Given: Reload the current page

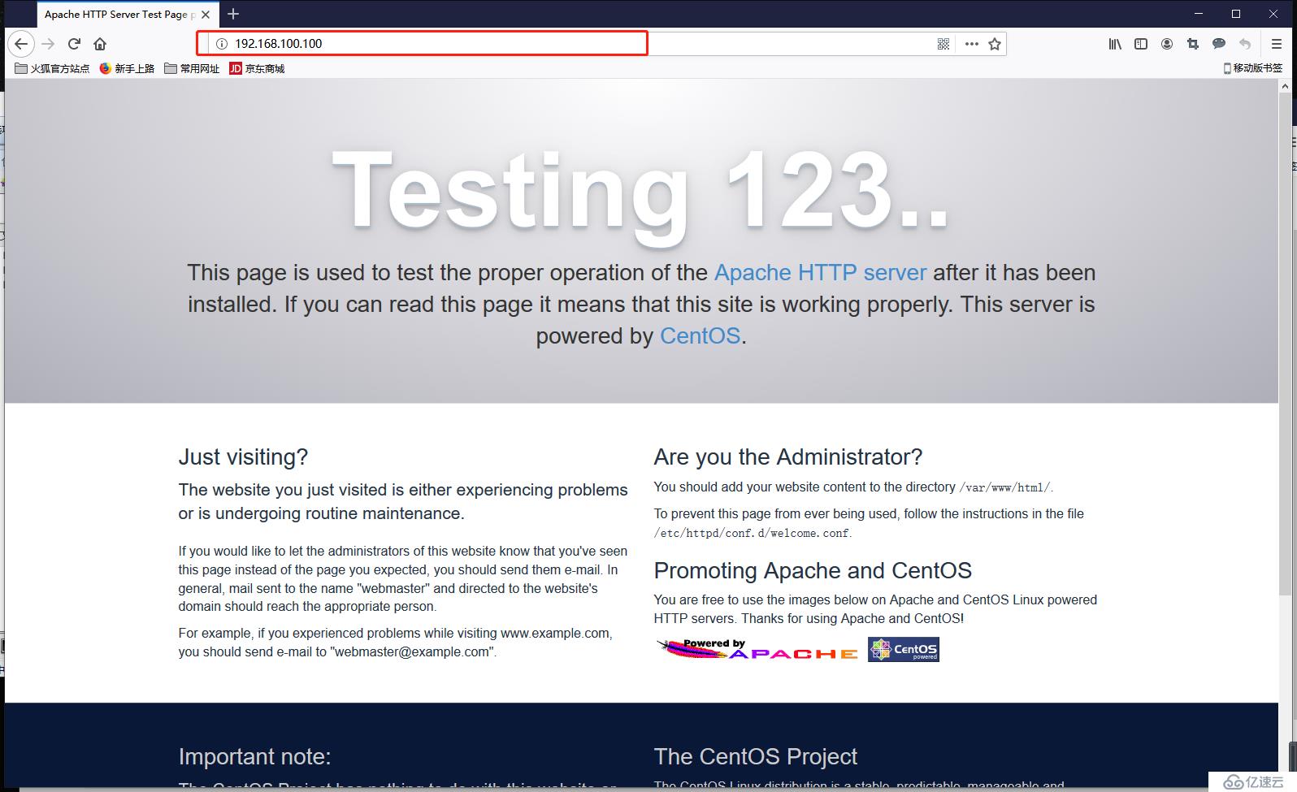Looking at the screenshot, I should pyautogui.click(x=74, y=44).
